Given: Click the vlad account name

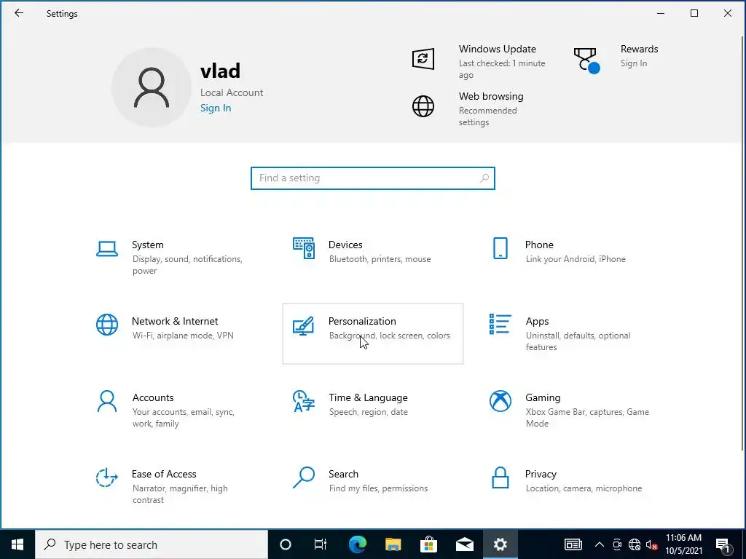Looking at the screenshot, I should click(220, 71).
